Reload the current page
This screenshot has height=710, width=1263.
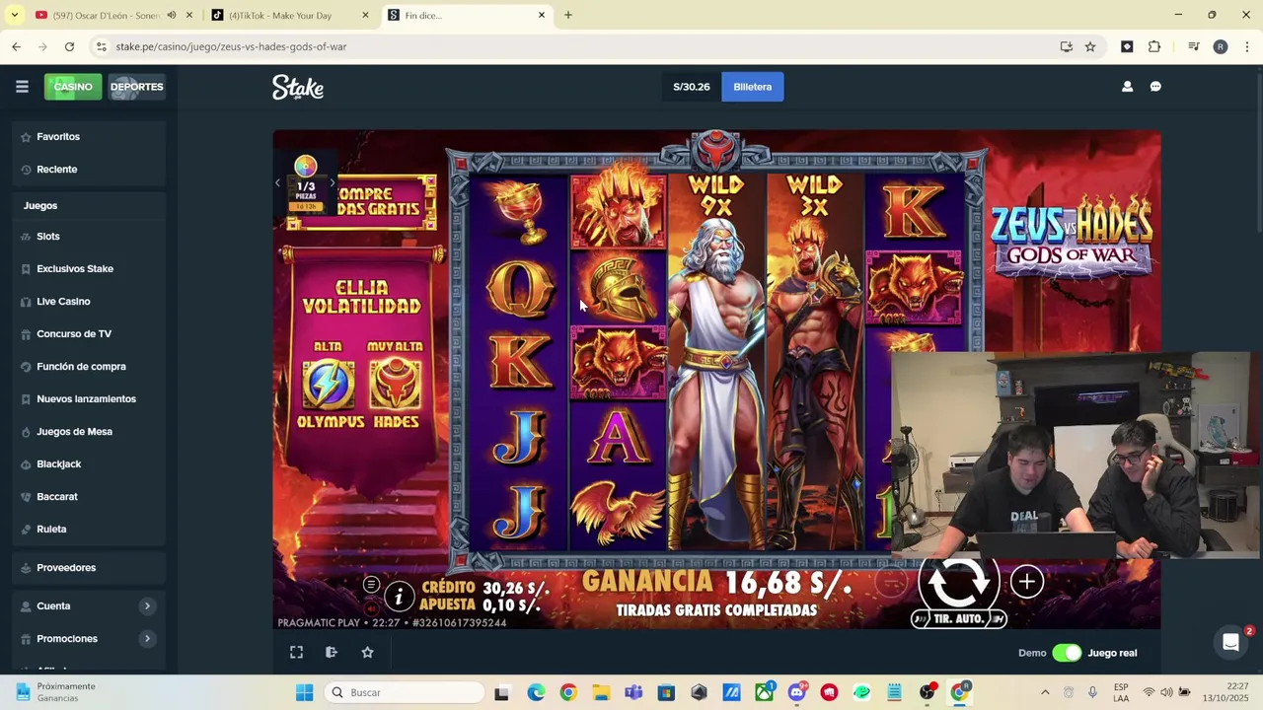click(69, 46)
